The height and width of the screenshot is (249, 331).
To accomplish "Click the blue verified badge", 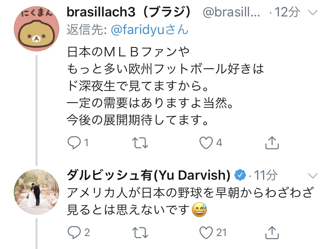I will tap(240, 175).
